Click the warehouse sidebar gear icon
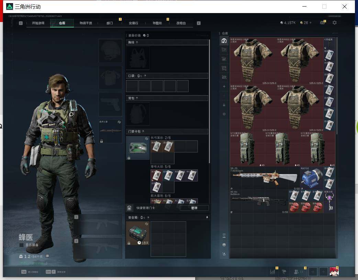 pyautogui.click(x=224, y=114)
